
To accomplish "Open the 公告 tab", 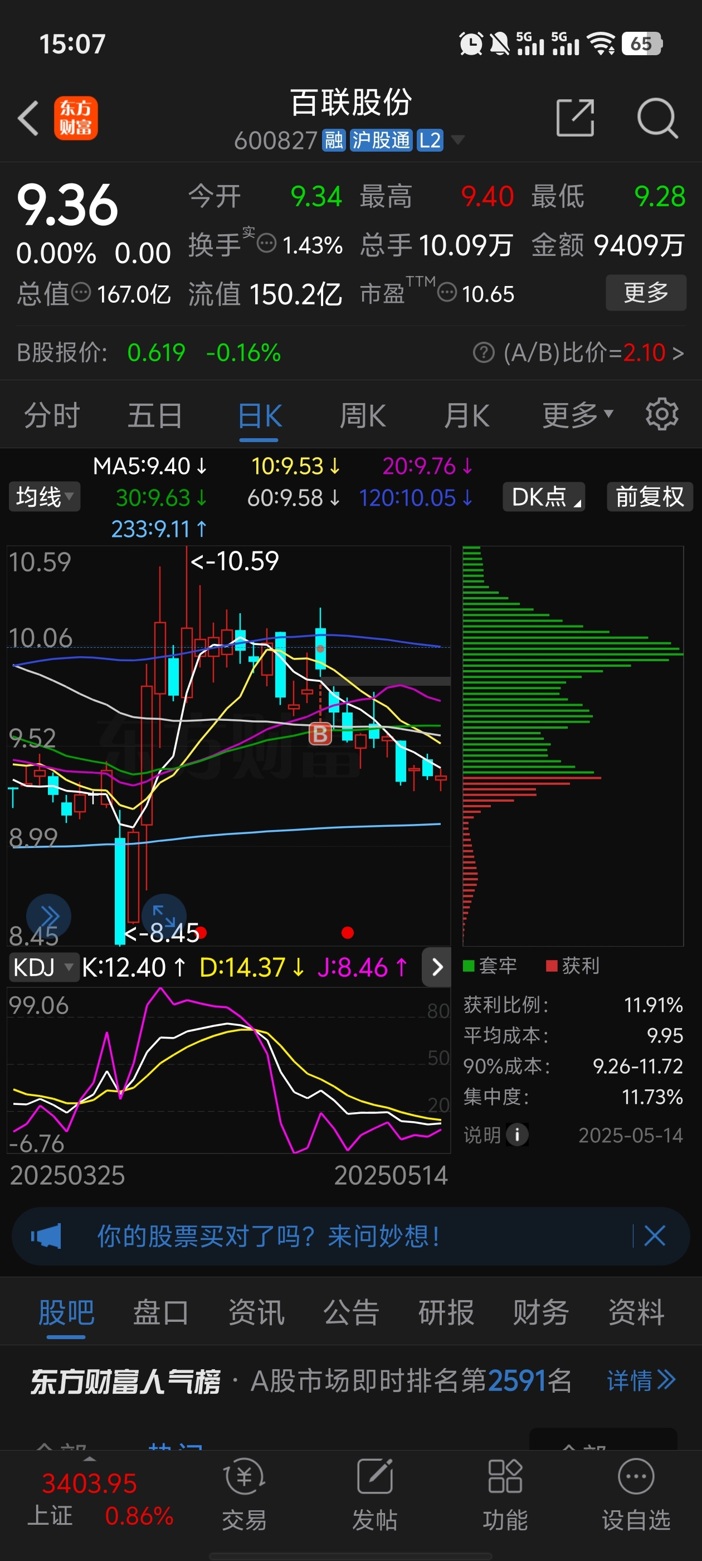I will pyautogui.click(x=352, y=1312).
